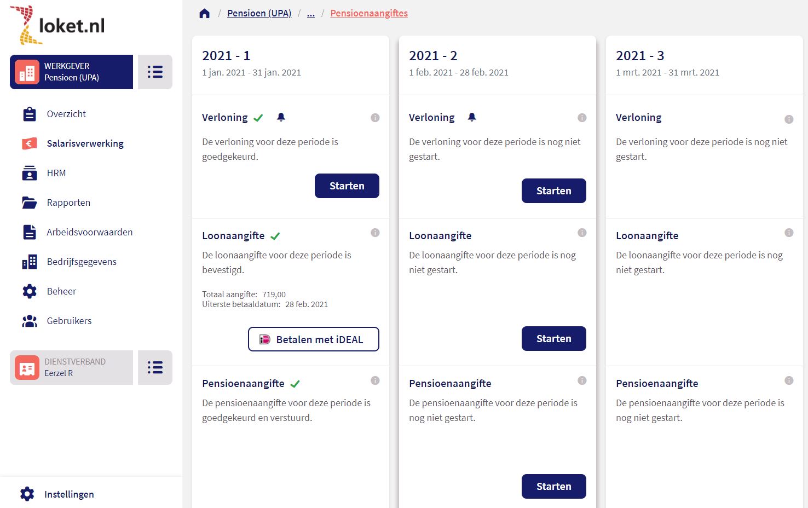The width and height of the screenshot is (808, 508).
Task: Open info icon for 2021 - 3 Verloning
Action: tap(789, 119)
